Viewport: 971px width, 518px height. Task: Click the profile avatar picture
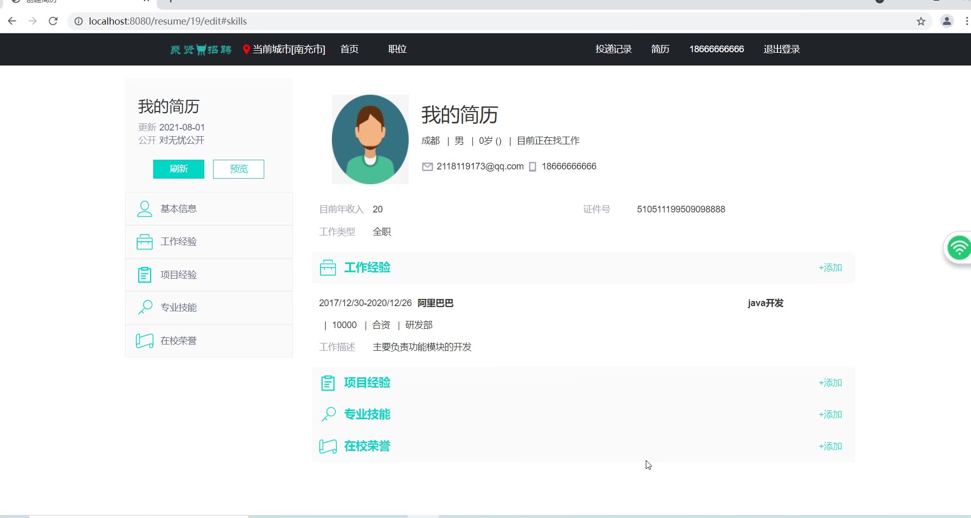pyautogui.click(x=370, y=139)
